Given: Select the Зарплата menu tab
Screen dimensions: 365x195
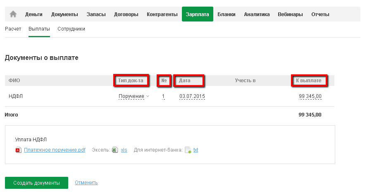Looking at the screenshot, I should pyautogui.click(x=198, y=14).
